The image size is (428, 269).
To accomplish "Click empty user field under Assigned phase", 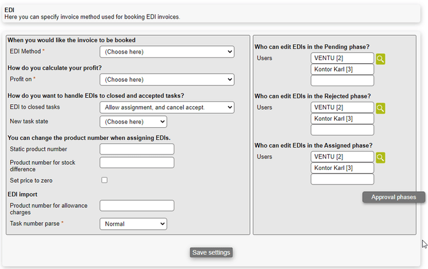I will [342, 179].
